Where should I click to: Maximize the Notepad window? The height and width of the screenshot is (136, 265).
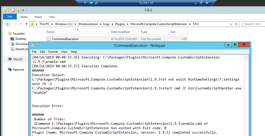235,45
